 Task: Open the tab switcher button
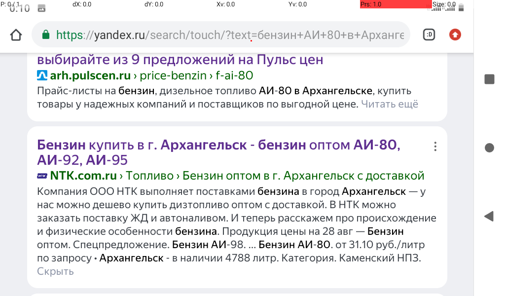[429, 35]
